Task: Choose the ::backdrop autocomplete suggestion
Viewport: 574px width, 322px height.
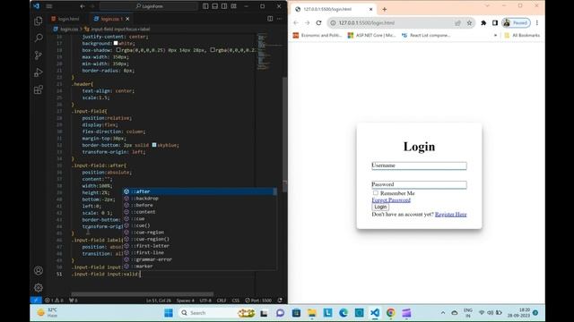Action: point(199,199)
